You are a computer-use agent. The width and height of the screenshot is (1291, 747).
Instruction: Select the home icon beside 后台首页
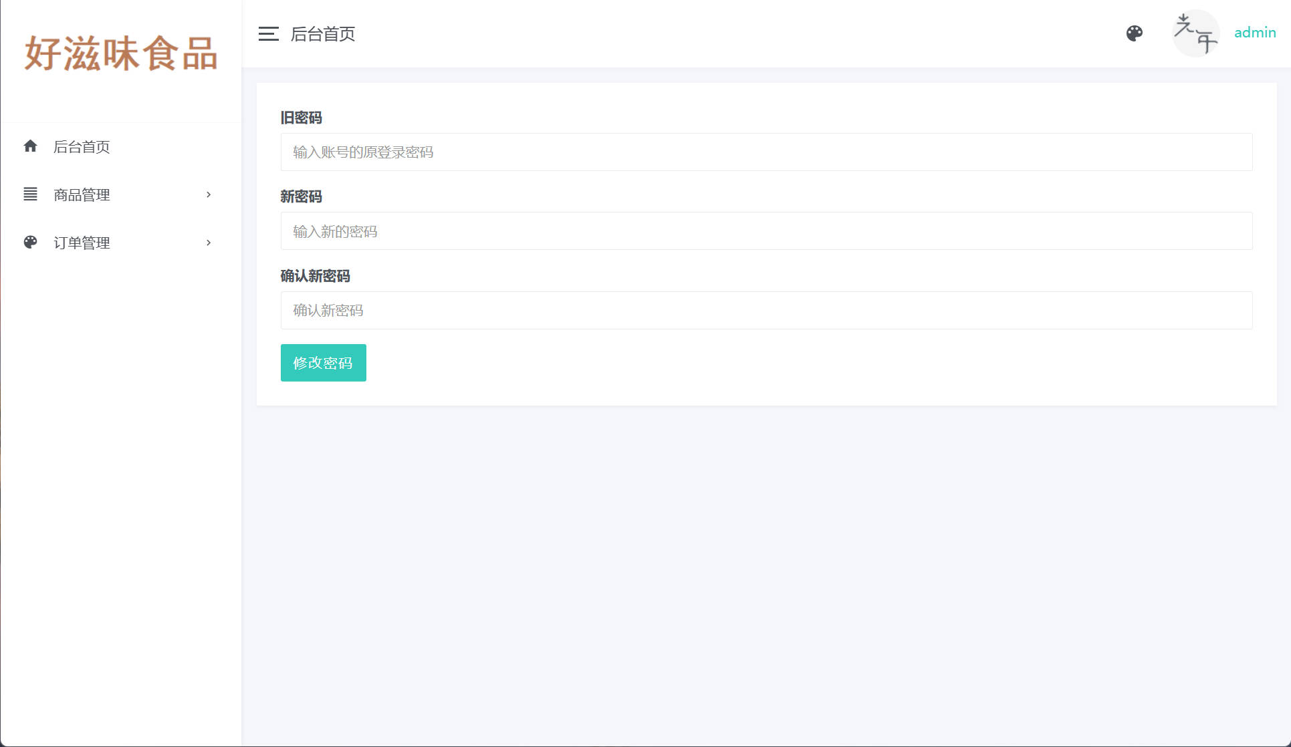[31, 146]
